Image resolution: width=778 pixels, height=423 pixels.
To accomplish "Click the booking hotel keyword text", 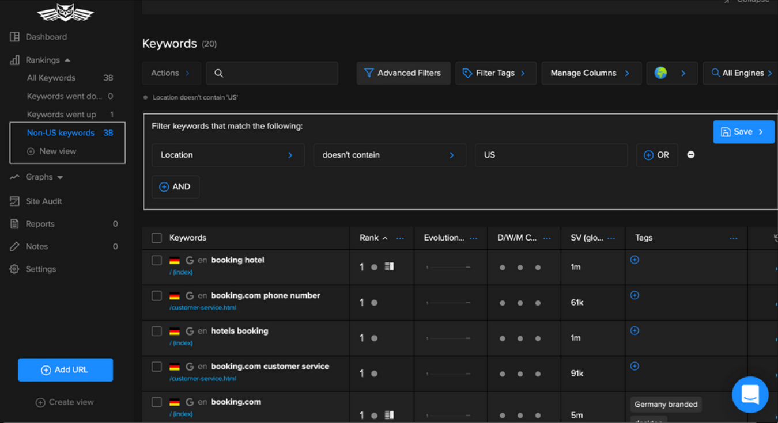I will 237,260.
